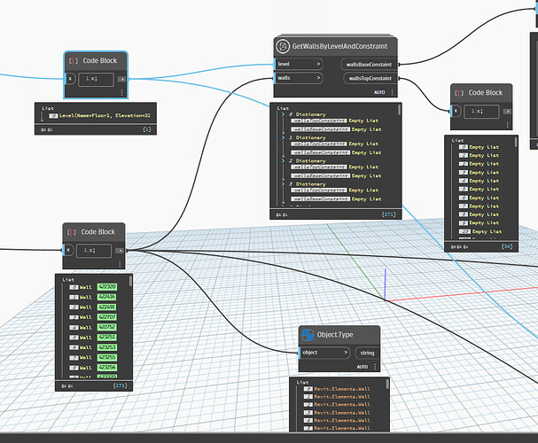The width and height of the screenshot is (538, 443).
Task: Click the top-left Code Block bracket icon
Action: 73,61
